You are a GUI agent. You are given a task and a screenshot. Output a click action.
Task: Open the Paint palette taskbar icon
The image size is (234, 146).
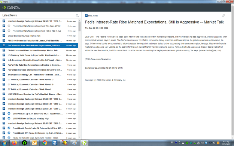(75, 143)
